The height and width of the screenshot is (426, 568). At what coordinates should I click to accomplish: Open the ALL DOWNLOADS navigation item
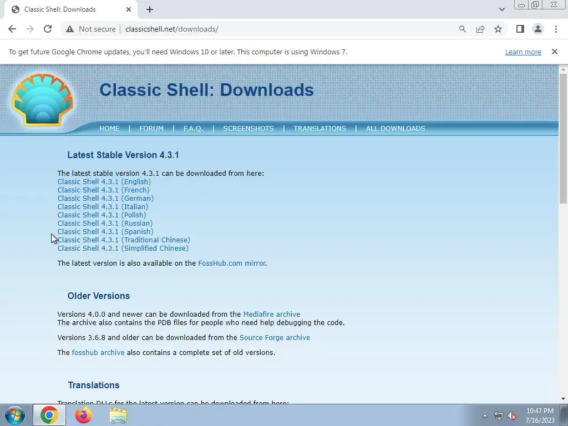pos(395,129)
